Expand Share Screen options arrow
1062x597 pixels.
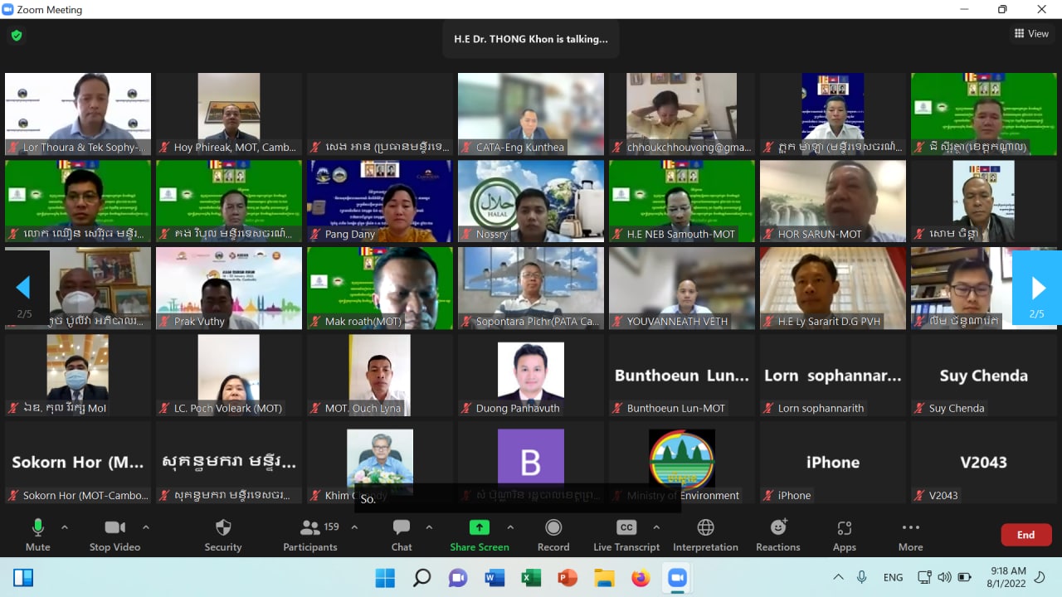(x=510, y=527)
